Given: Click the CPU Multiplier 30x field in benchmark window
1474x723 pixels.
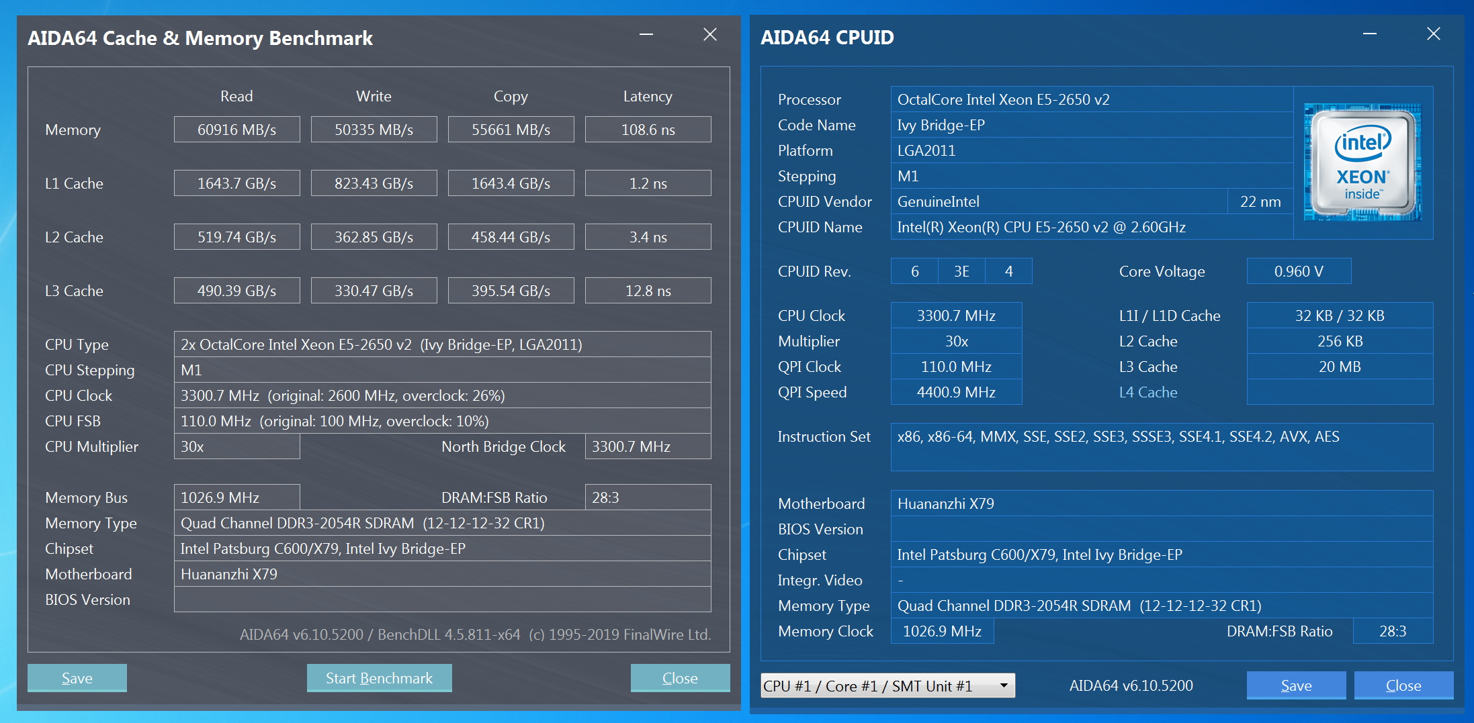Looking at the screenshot, I should point(237,446).
